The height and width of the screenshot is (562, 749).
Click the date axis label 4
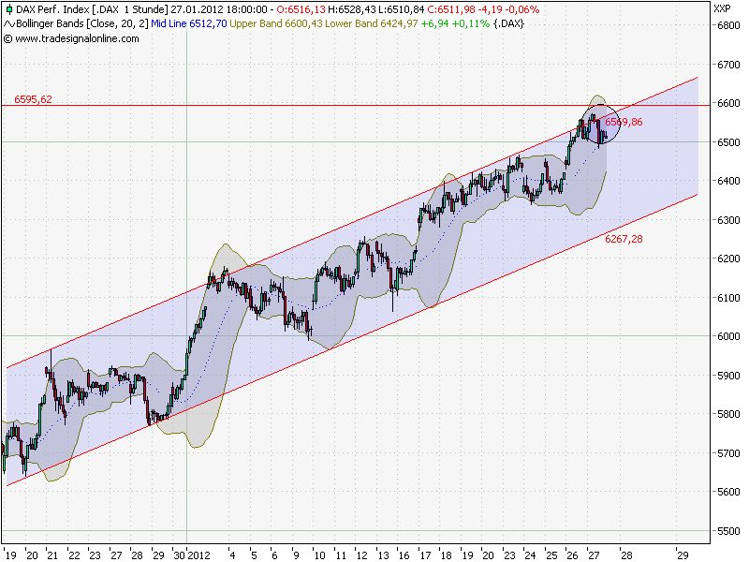click(x=232, y=555)
